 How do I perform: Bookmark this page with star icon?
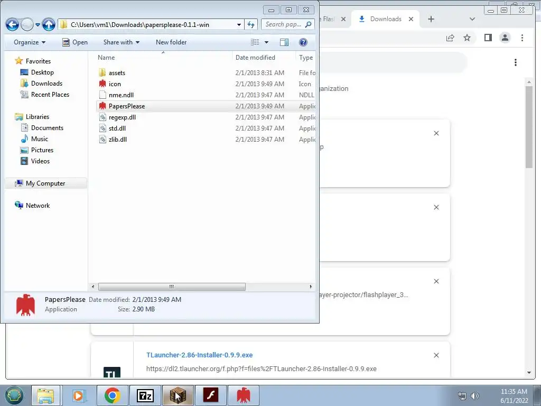click(467, 38)
